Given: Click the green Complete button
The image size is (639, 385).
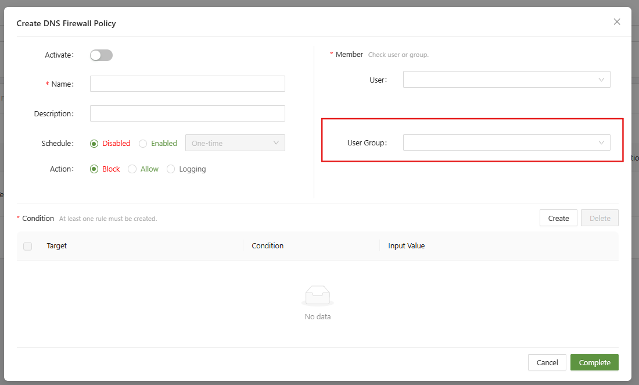Looking at the screenshot, I should coord(594,362).
